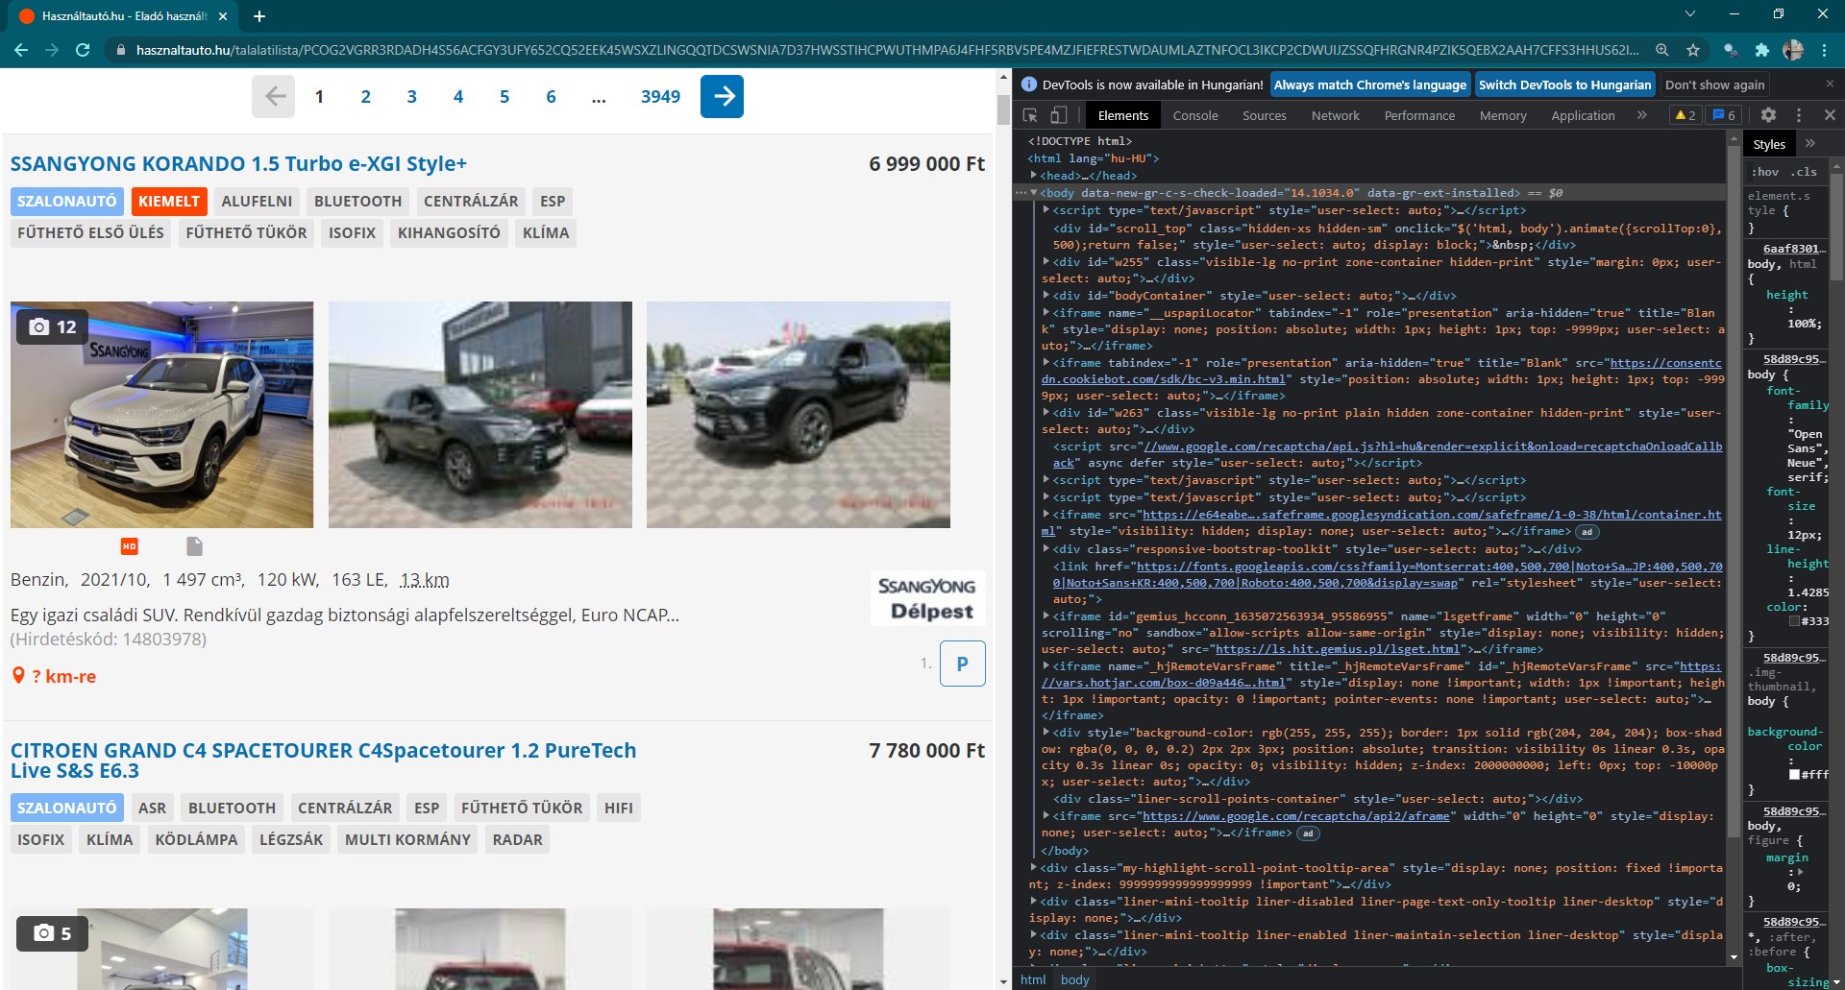Expand more Styles pane tabs chevron
The height and width of the screenshot is (990, 1845).
(x=1810, y=144)
